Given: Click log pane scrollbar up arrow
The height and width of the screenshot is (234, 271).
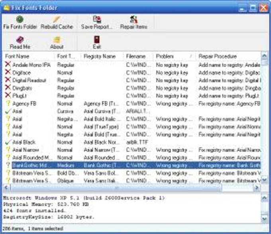Looking at the screenshot, I should [x=265, y=198].
